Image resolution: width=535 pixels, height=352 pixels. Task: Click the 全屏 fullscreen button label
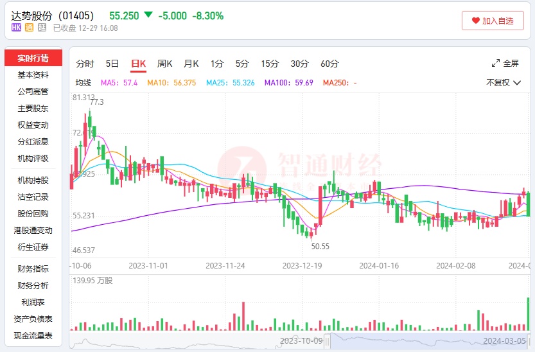511,63
